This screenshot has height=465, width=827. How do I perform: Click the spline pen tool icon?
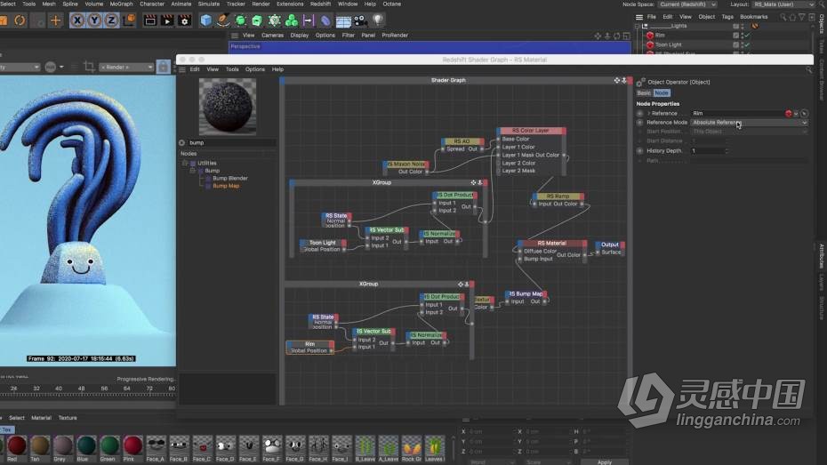click(223, 20)
